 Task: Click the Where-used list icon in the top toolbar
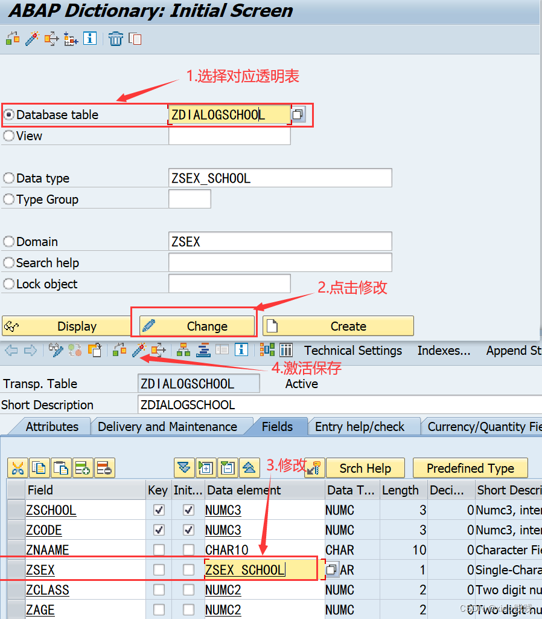(51, 39)
